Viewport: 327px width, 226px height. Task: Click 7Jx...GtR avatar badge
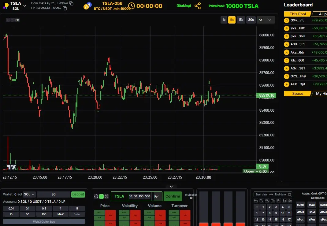(x=287, y=61)
